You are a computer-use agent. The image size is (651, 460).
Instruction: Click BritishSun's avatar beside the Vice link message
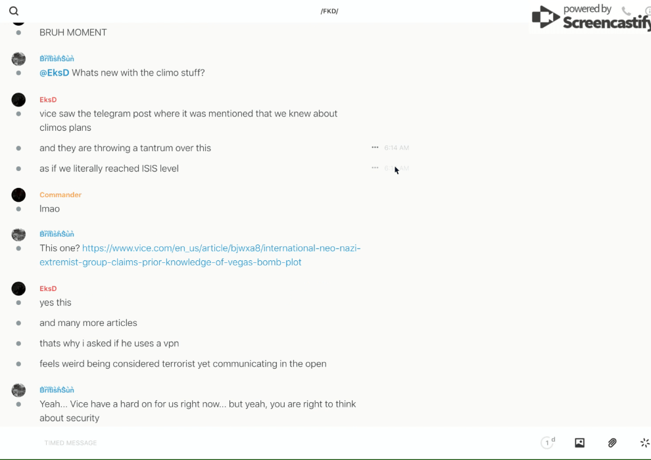pos(18,235)
